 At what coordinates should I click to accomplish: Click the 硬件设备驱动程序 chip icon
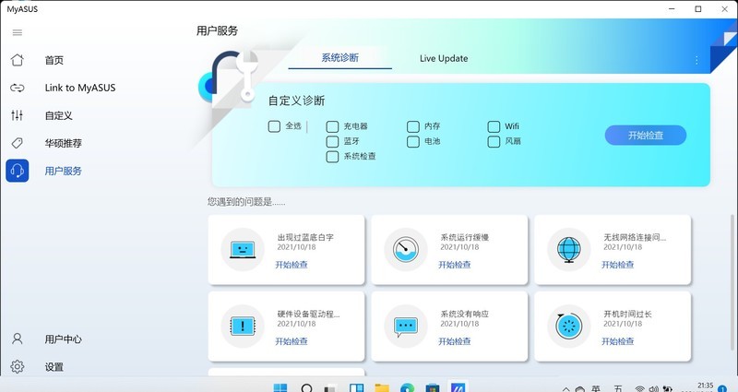coord(243,327)
